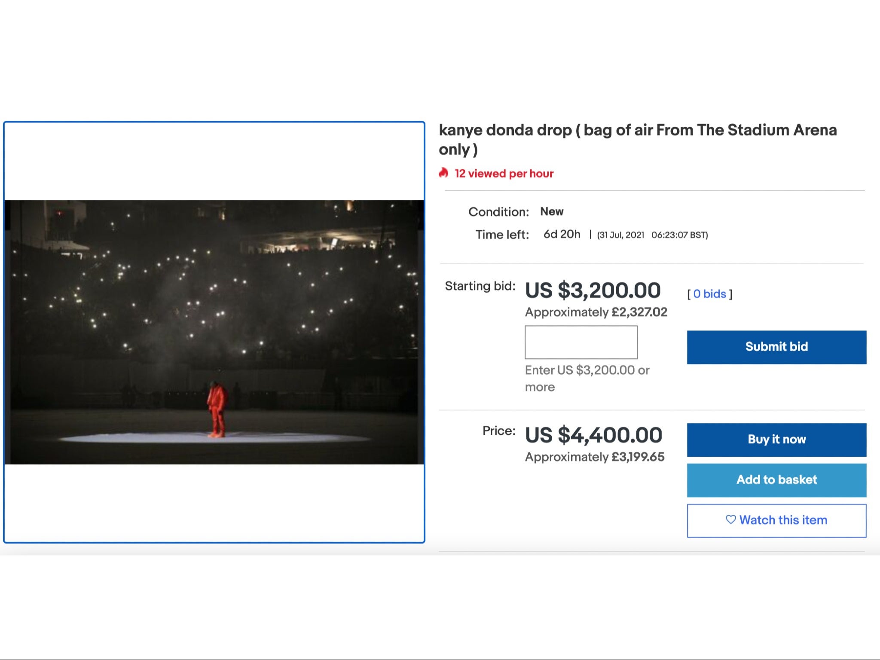This screenshot has width=880, height=660.
Task: Click the heart icon beside Watch this item
Action: pyautogui.click(x=730, y=519)
